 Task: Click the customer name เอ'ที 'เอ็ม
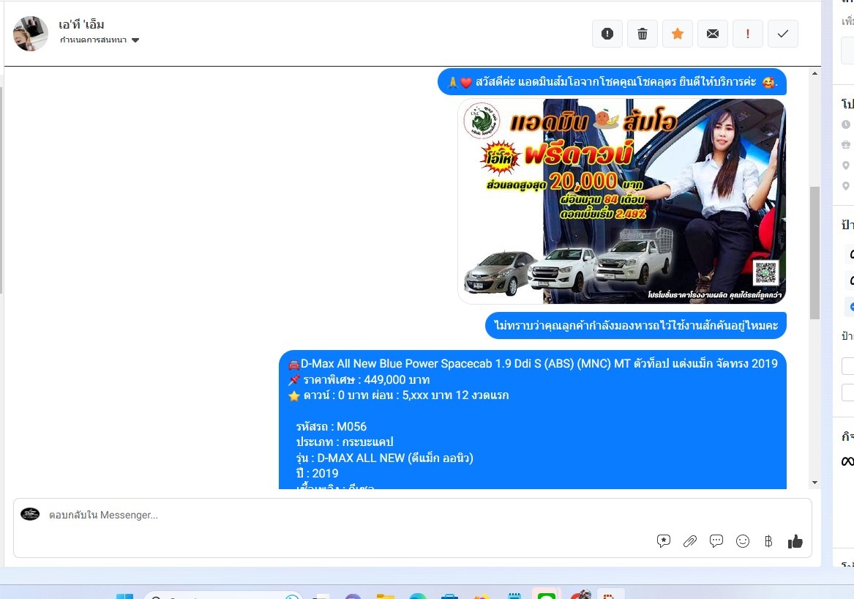82,24
